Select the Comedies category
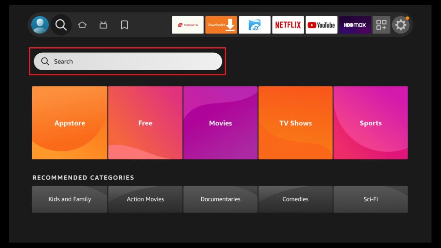Image resolution: width=441 pixels, height=248 pixels. point(295,199)
